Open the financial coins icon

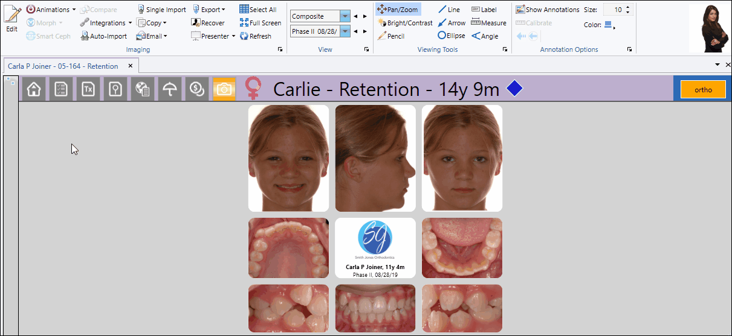pos(196,89)
